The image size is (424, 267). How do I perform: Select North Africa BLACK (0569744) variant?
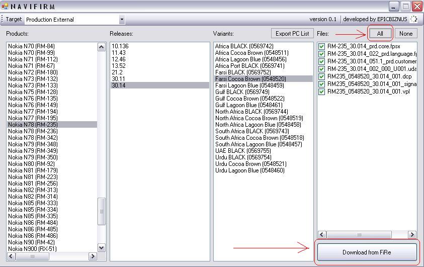click(x=264, y=111)
